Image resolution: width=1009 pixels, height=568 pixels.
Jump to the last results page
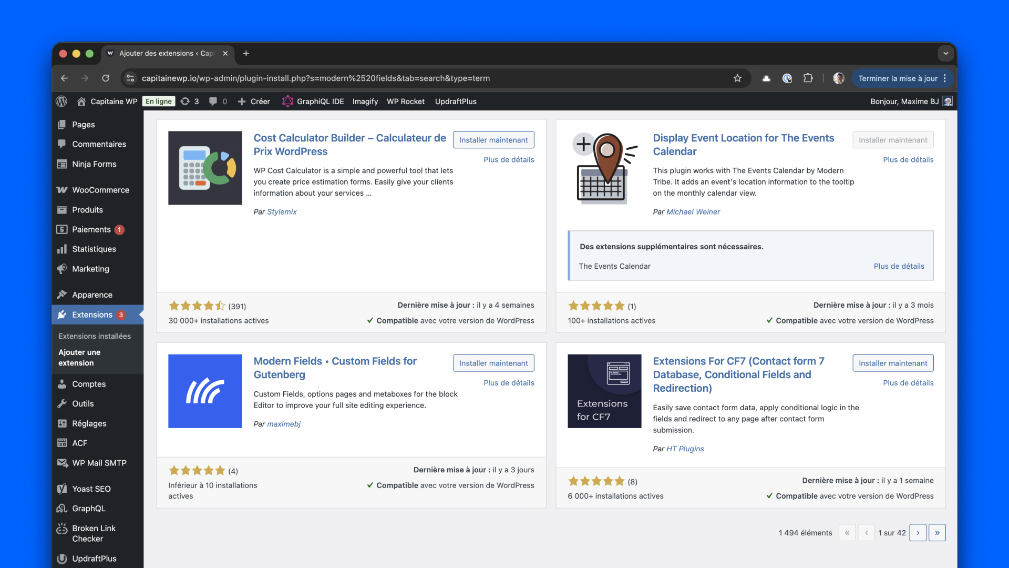click(x=937, y=533)
